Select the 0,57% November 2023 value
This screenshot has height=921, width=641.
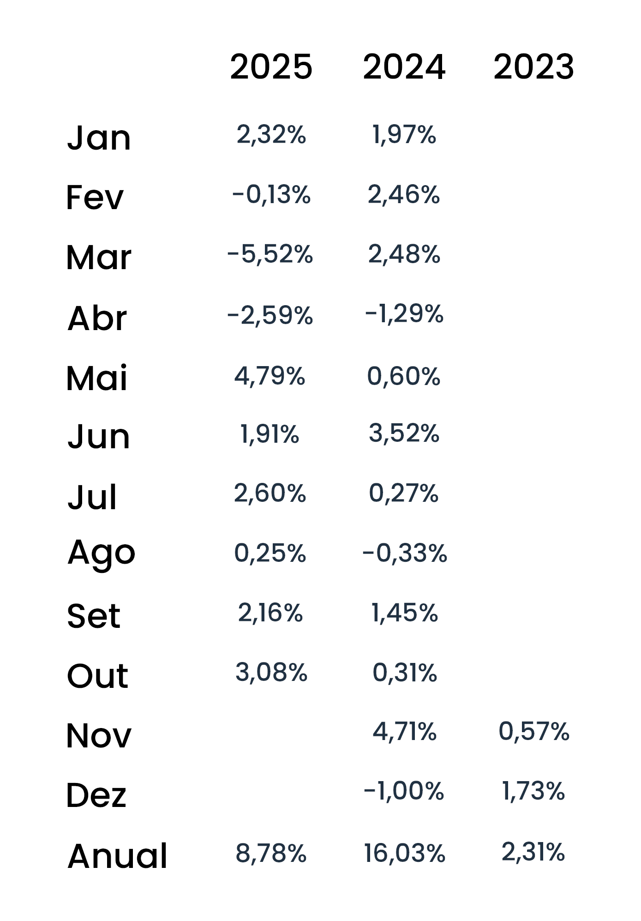pyautogui.click(x=534, y=731)
